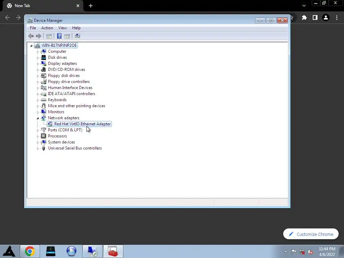Click the Back arrow in Device Manager toolbar

click(x=31, y=36)
